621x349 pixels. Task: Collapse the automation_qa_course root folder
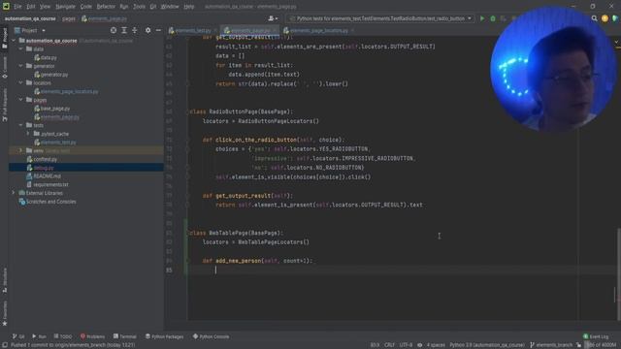click(x=14, y=41)
